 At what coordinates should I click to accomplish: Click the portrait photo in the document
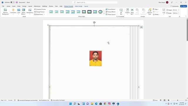[95, 58]
